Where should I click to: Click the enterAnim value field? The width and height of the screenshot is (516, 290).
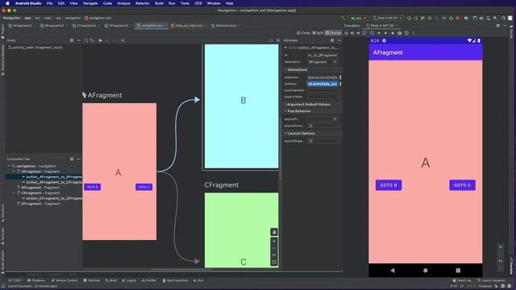point(322,77)
